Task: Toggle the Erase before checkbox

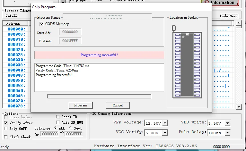Action: [6, 117]
